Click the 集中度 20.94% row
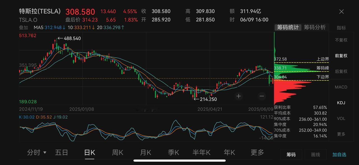The height and width of the screenshot is (165, 359). click(x=300, y=124)
